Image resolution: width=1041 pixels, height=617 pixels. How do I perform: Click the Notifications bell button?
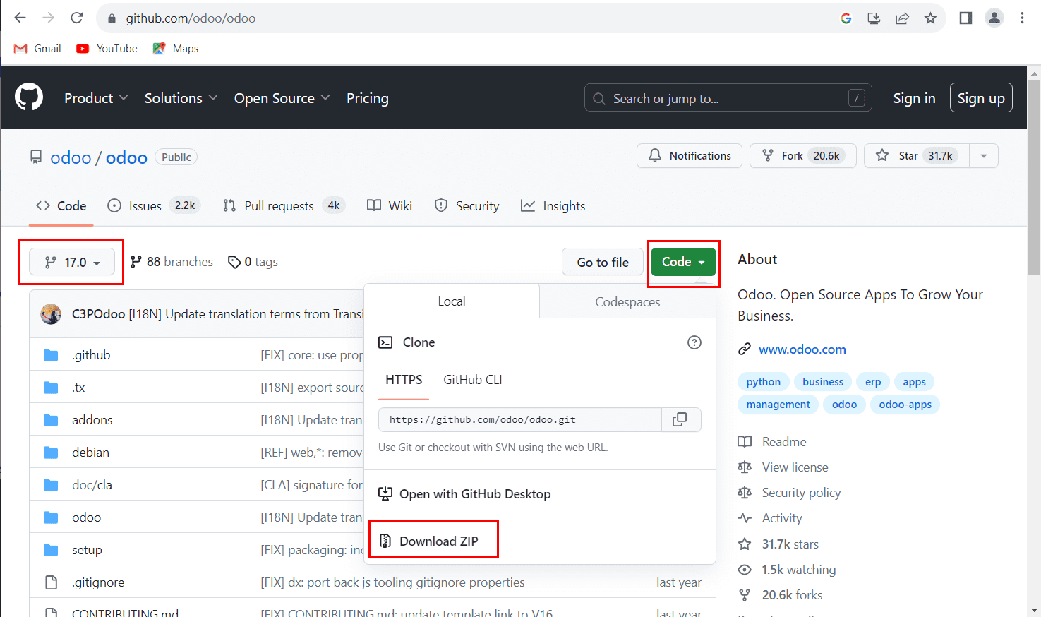pyautogui.click(x=690, y=156)
